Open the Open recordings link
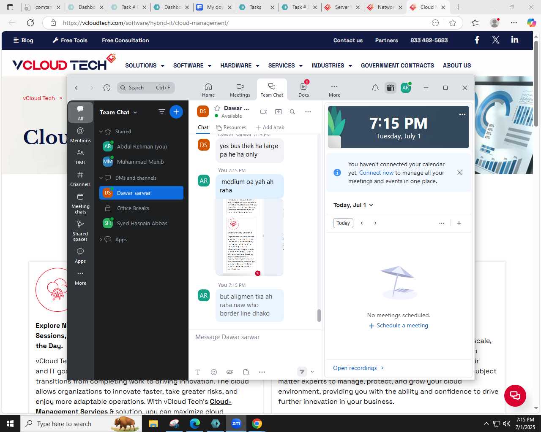541x432 pixels. click(359, 368)
